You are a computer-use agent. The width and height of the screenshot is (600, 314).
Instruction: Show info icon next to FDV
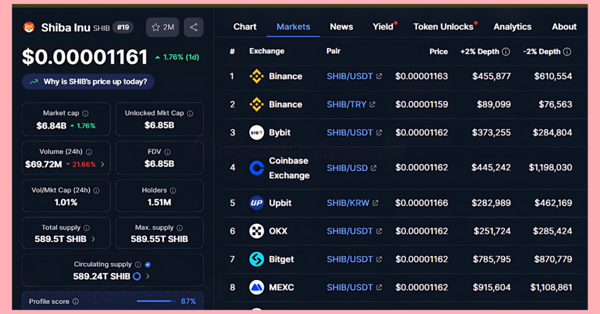pos(167,152)
